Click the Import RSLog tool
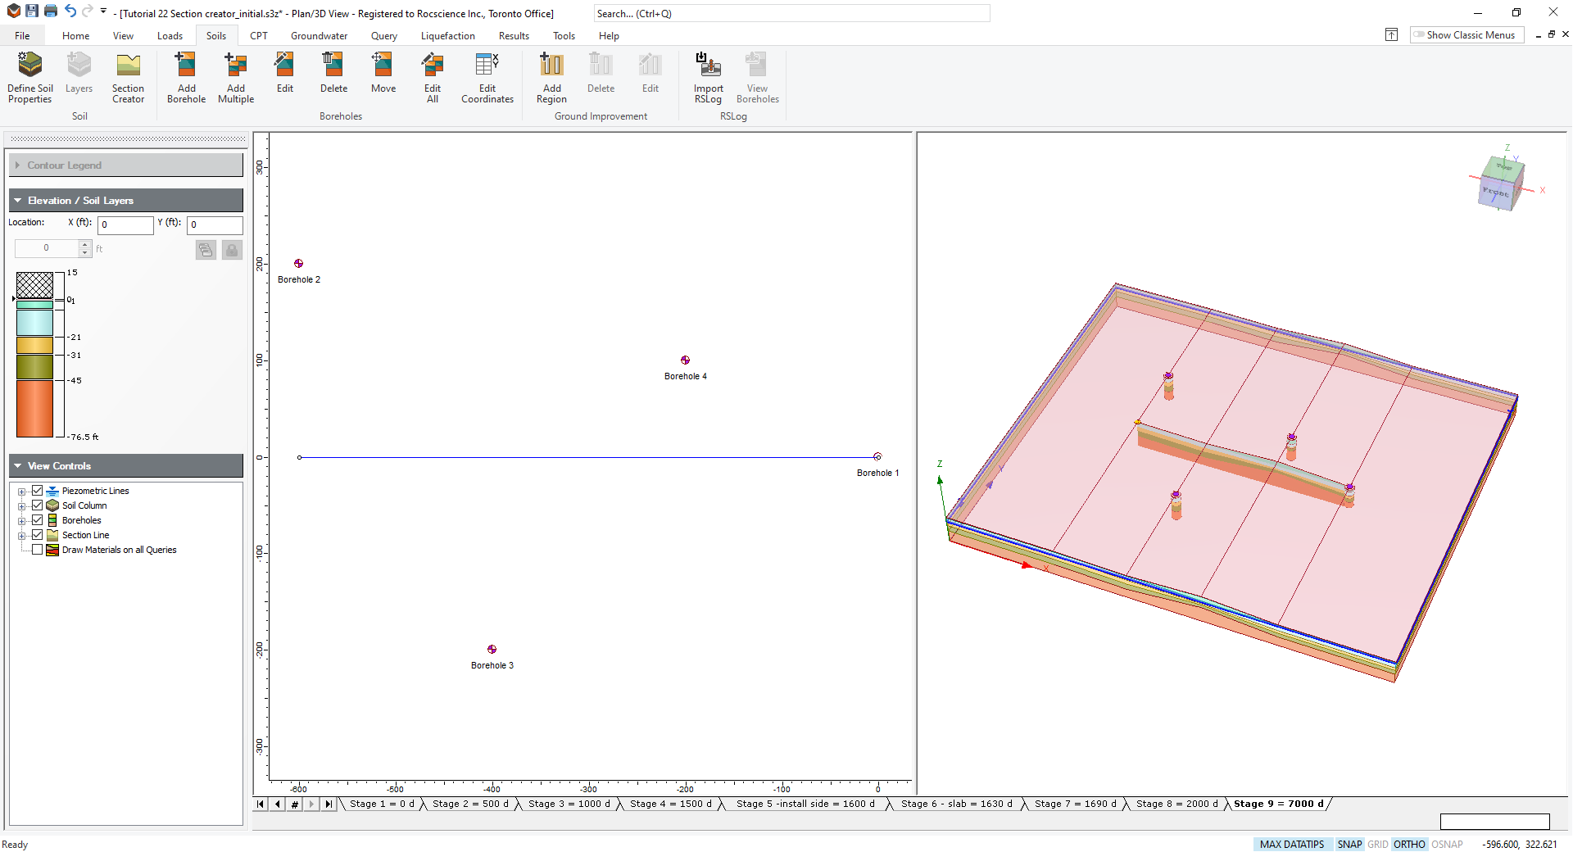 pyautogui.click(x=707, y=78)
